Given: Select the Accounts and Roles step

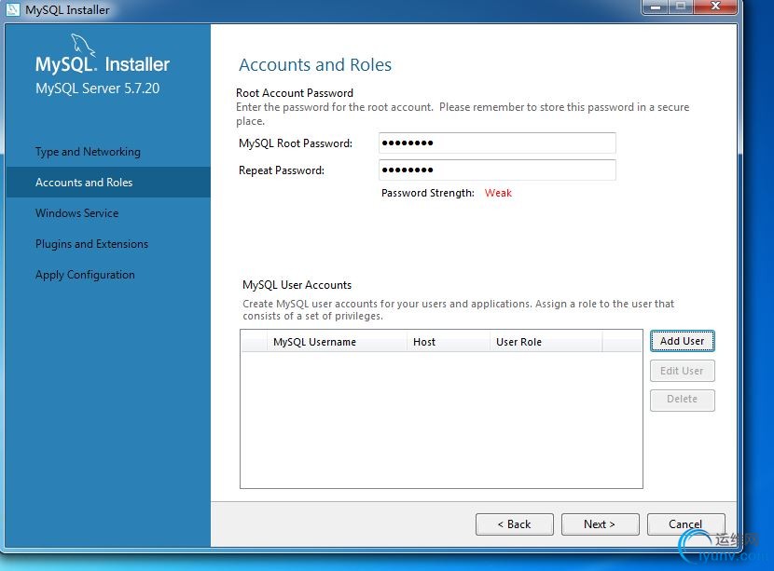Looking at the screenshot, I should coord(108,183).
